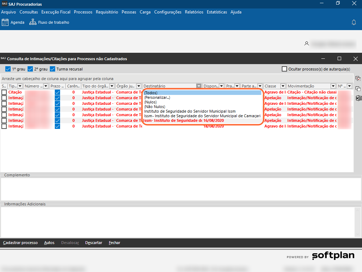This screenshot has height=272, width=362.
Task: Expand the Movimentação column filter arrow
Action: tap(333, 86)
